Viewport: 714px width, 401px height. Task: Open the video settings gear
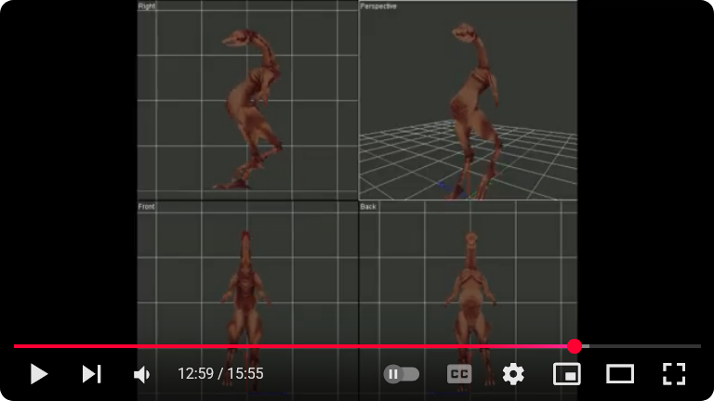tap(513, 374)
